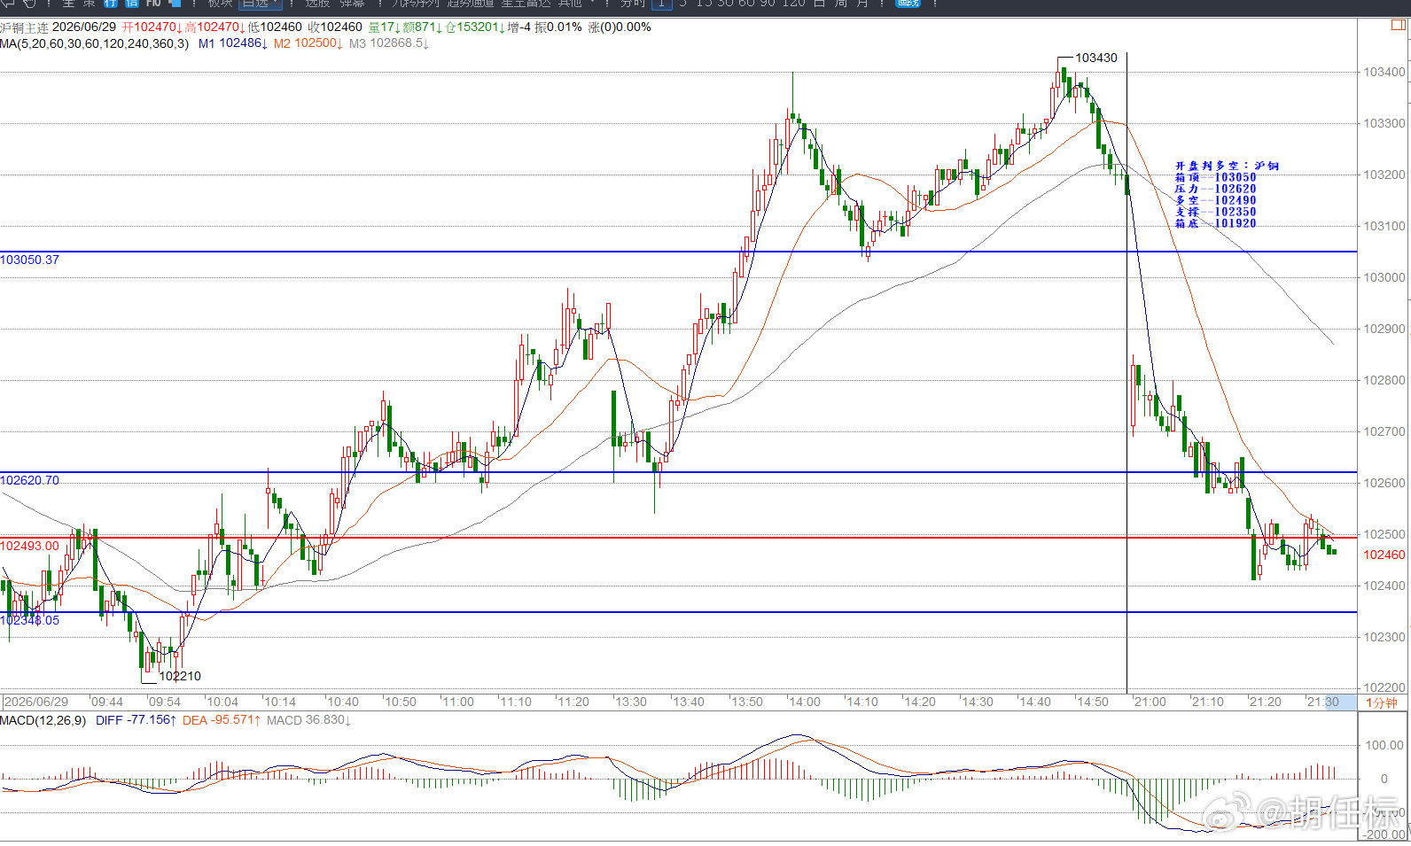The image size is (1411, 846).
Task: Click the MACD(12,26,9) indicator label
Action: [x=43, y=720]
